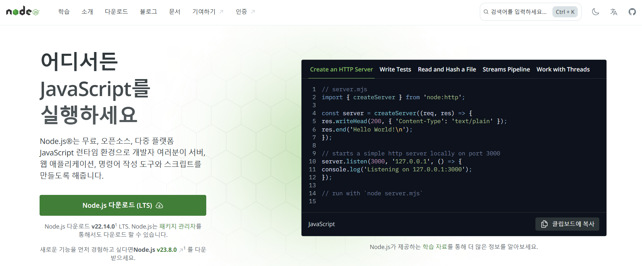This screenshot has height=266, width=642.
Task: Click the import createServer code line
Action: [393, 97]
